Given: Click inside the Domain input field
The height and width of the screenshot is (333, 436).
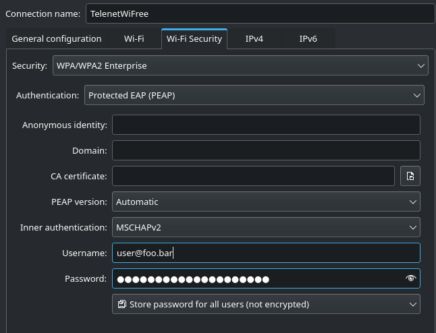Looking at the screenshot, I should pos(266,150).
